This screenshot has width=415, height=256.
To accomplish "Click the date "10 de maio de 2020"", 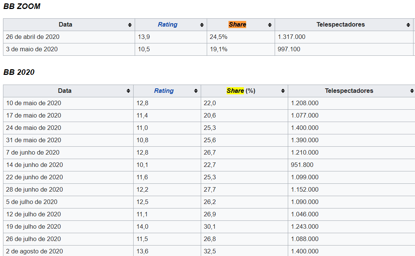I will click(x=33, y=103).
